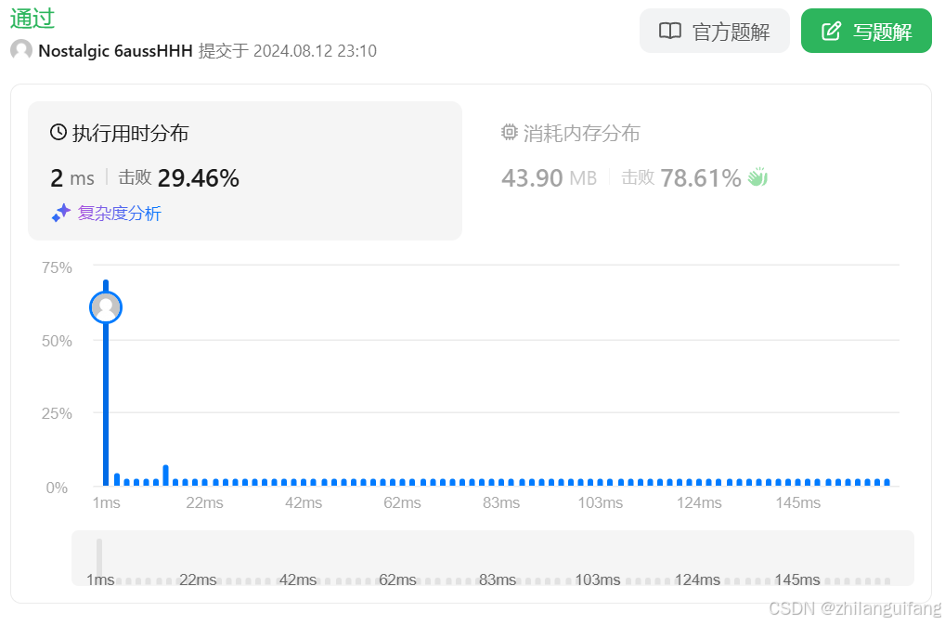Click the submission time 2024.08.12 23:10
Viewport: 945px width, 625px height.
click(x=315, y=51)
